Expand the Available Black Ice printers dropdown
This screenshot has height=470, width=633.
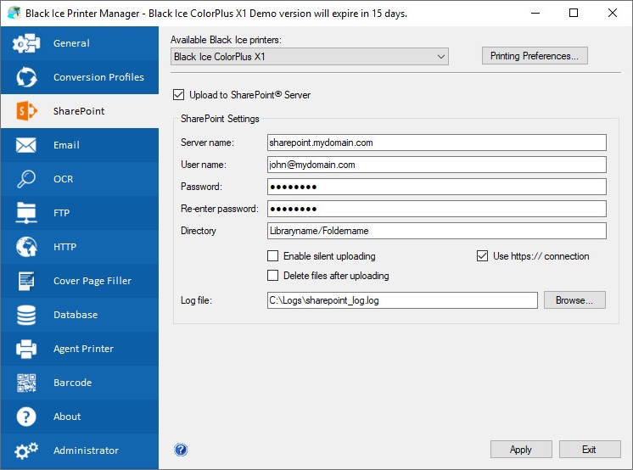(x=441, y=57)
